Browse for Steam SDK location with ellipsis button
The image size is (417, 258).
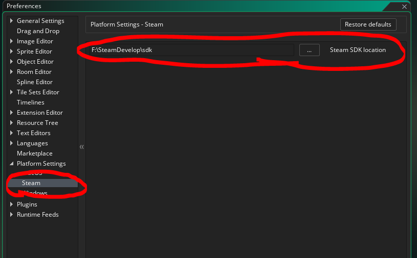pos(309,50)
